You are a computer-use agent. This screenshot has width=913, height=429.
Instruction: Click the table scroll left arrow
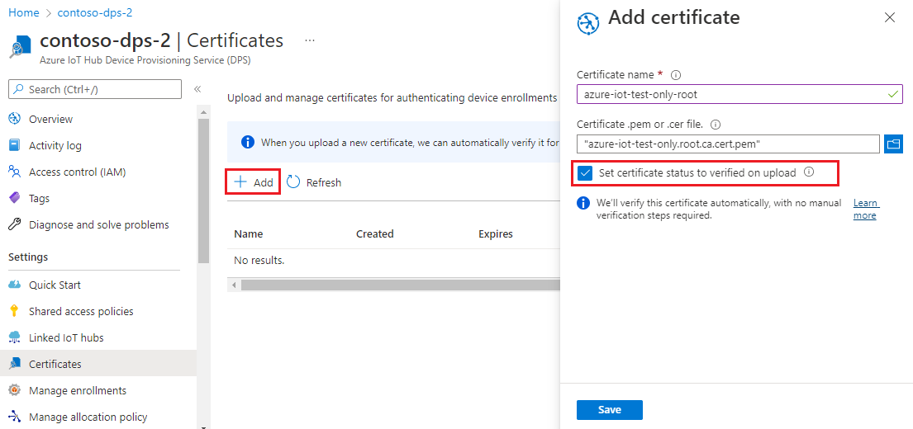234,285
